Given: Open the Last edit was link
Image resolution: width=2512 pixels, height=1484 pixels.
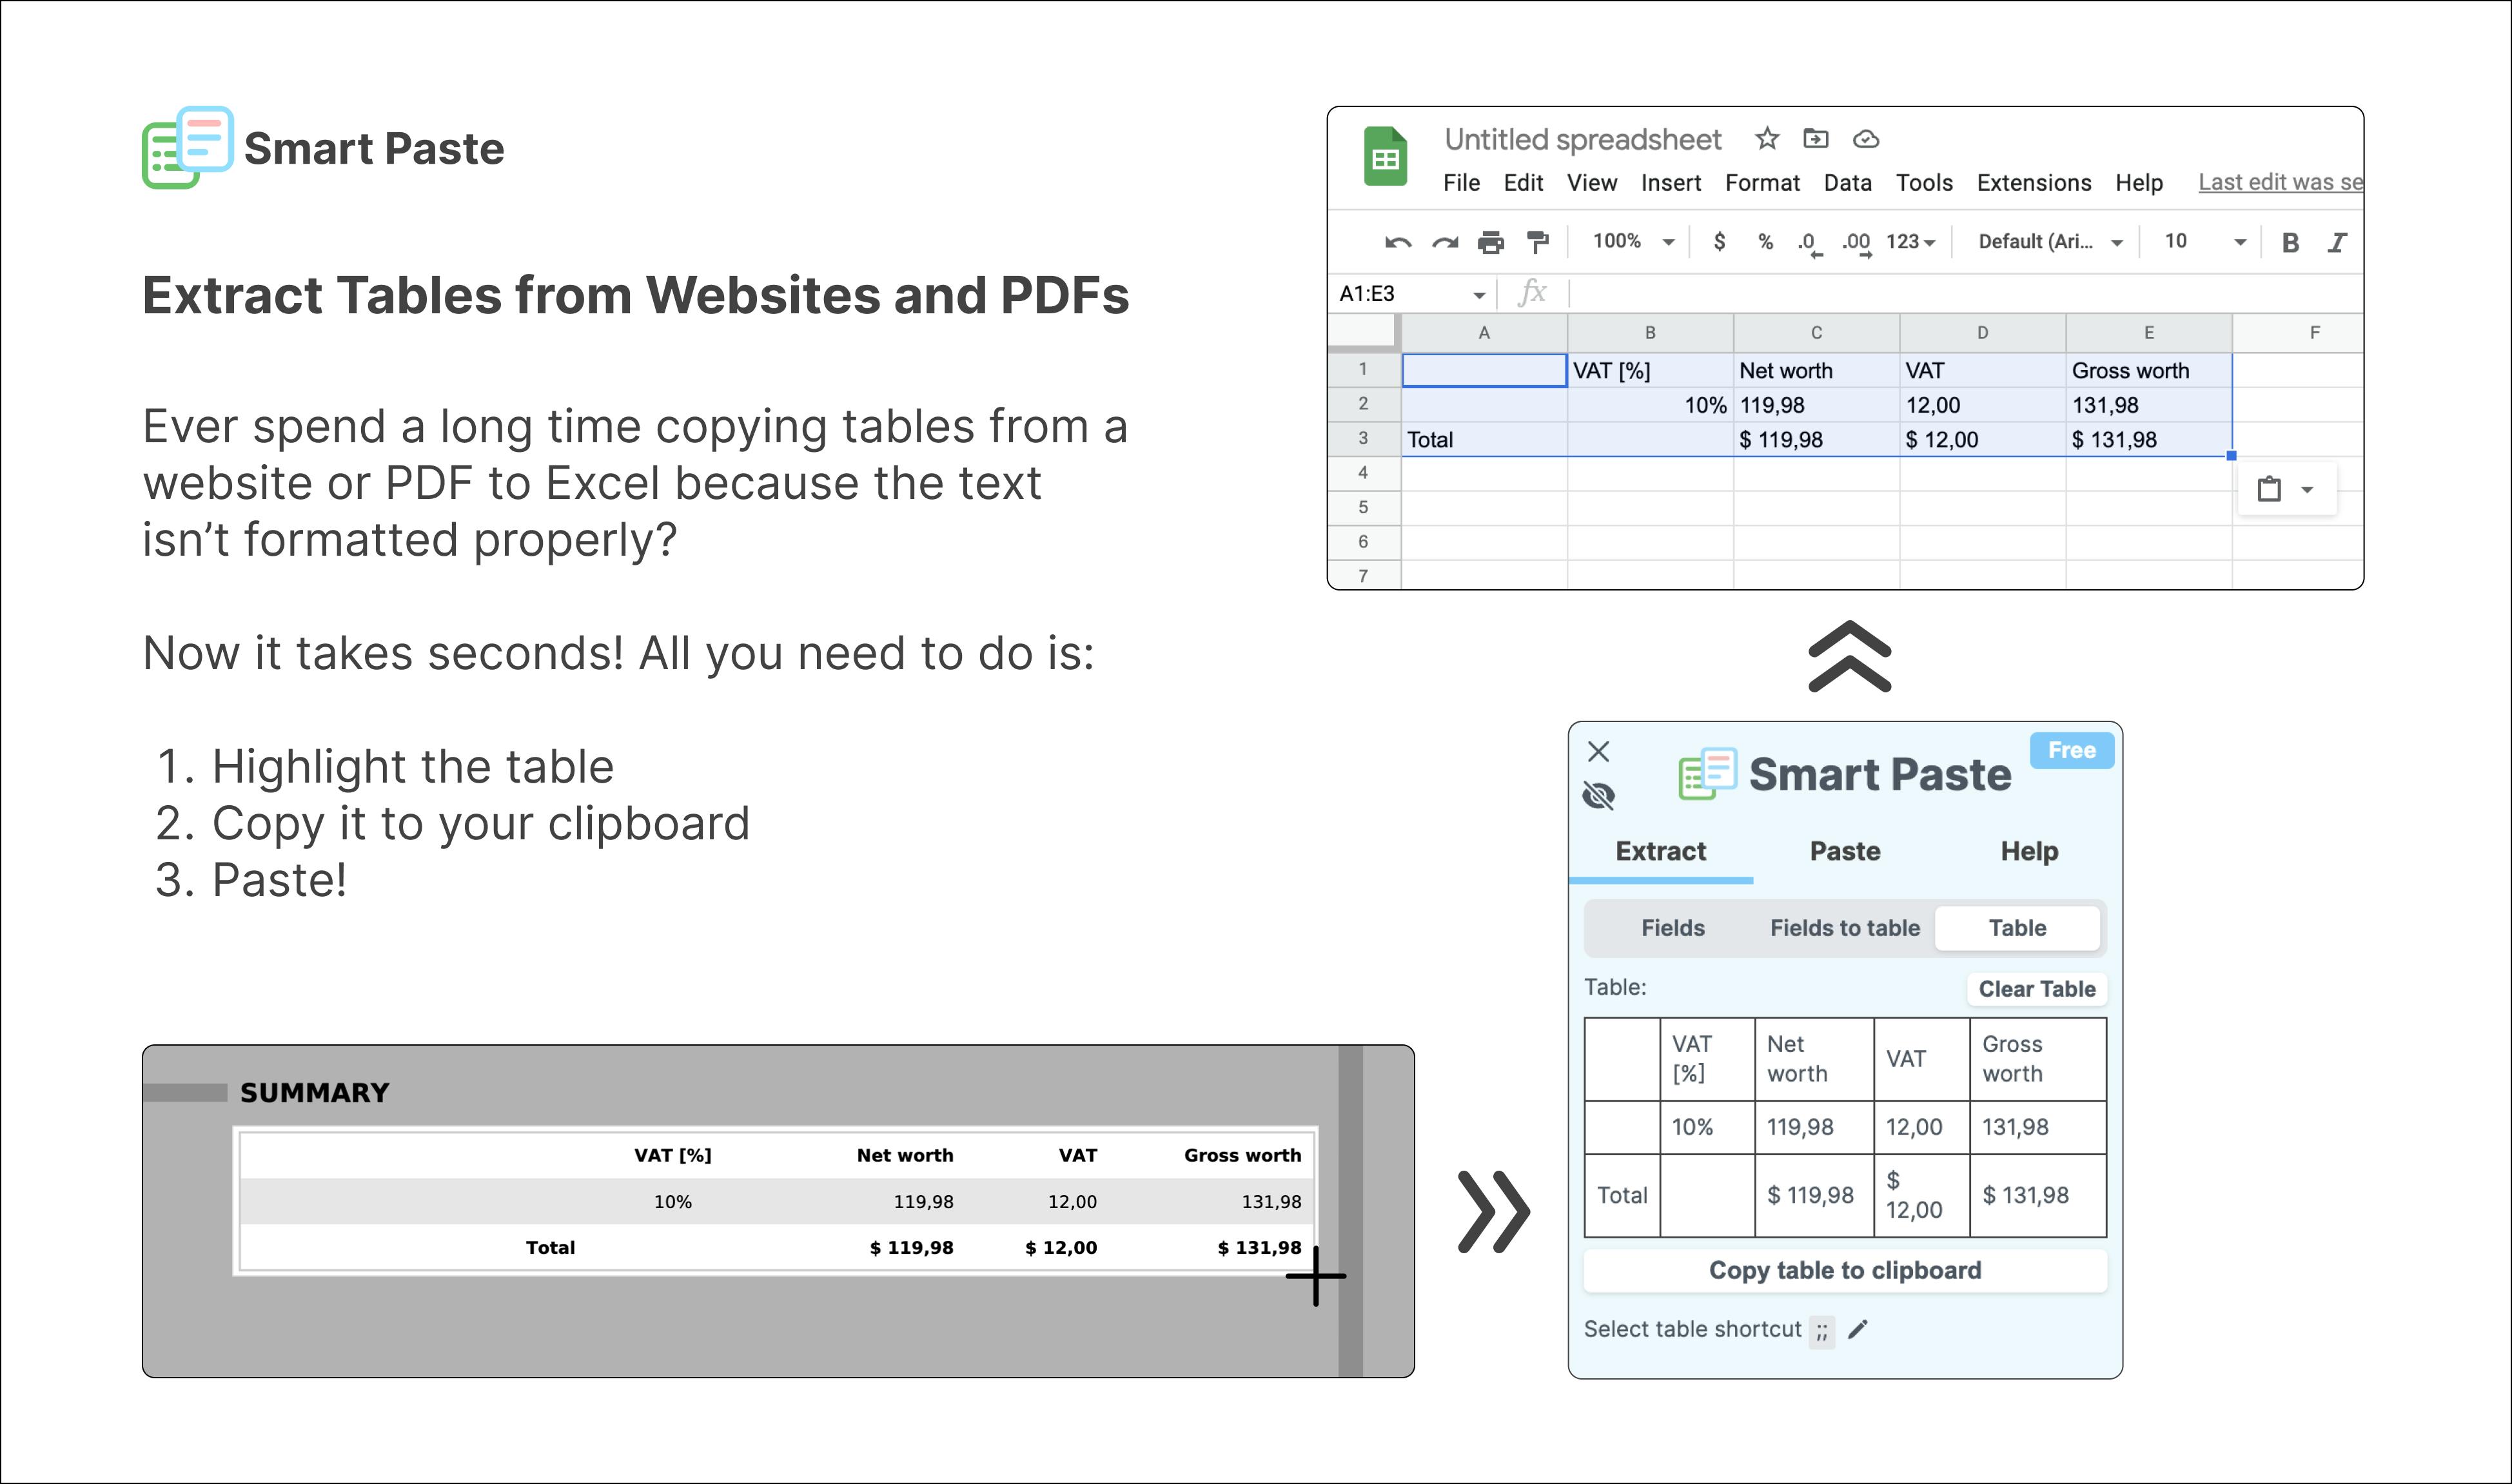Looking at the screenshot, I should [2280, 182].
